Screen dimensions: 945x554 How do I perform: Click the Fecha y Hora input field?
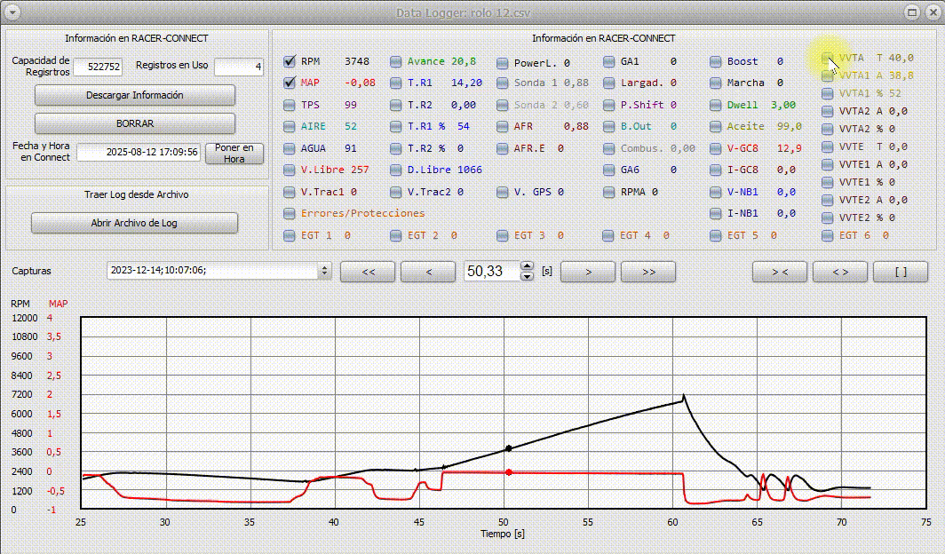click(139, 153)
